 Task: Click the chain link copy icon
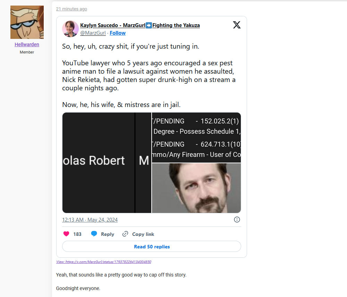(x=125, y=234)
